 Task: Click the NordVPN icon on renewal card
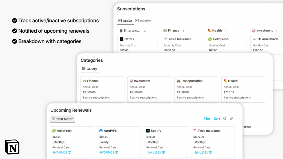[x=101, y=131]
